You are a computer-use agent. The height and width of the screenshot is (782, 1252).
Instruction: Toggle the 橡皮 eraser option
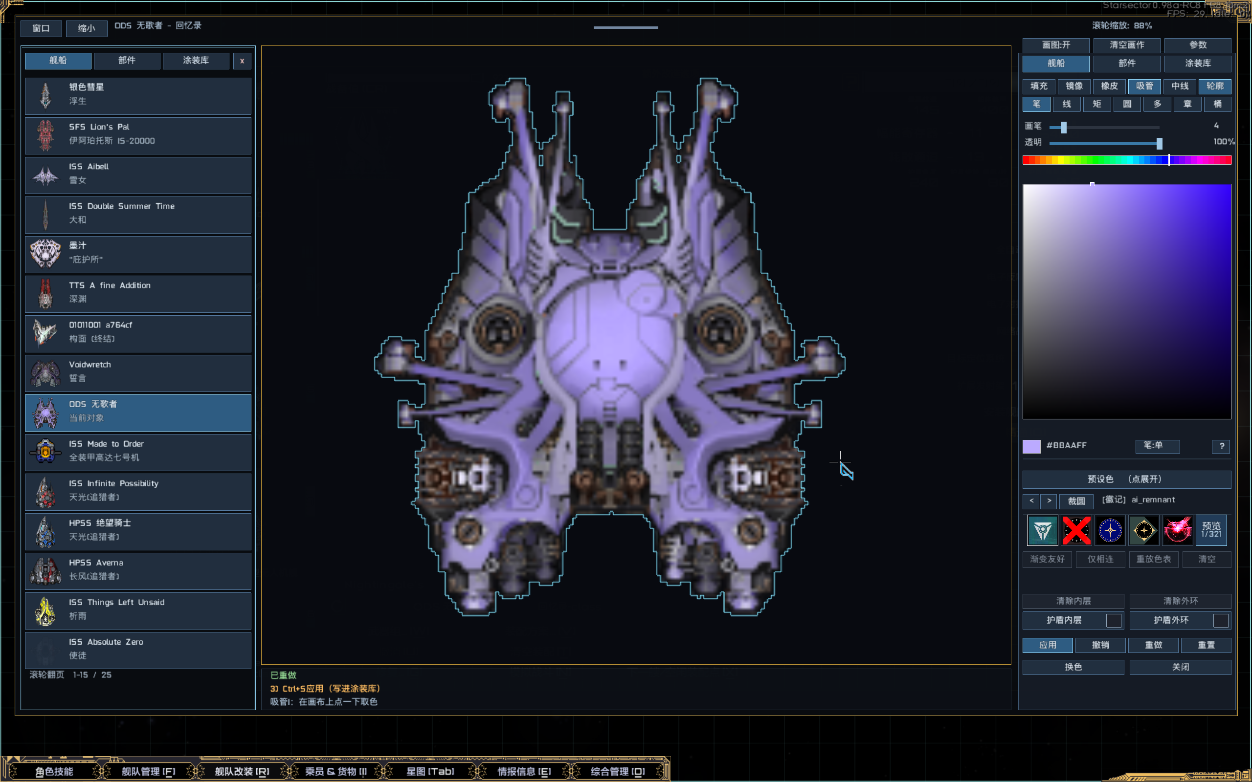[1109, 87]
